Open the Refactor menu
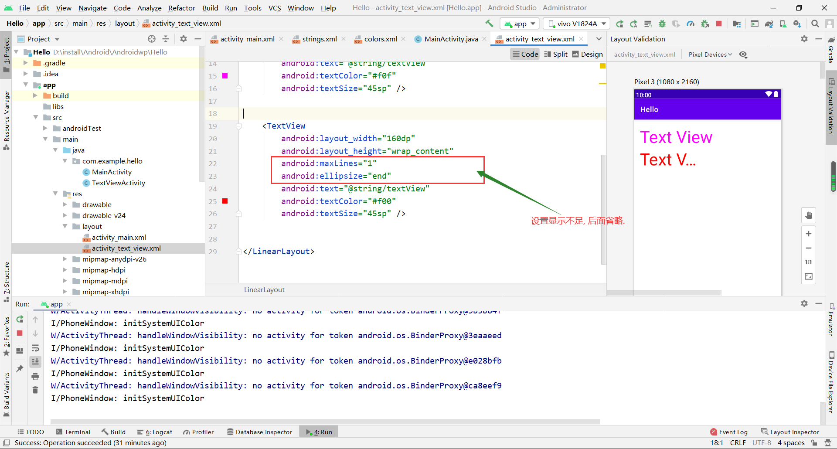 click(181, 8)
